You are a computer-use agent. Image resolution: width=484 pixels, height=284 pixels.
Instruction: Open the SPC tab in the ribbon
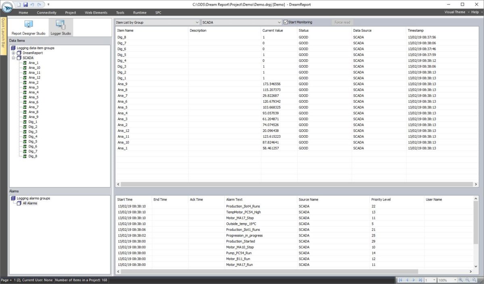158,12
